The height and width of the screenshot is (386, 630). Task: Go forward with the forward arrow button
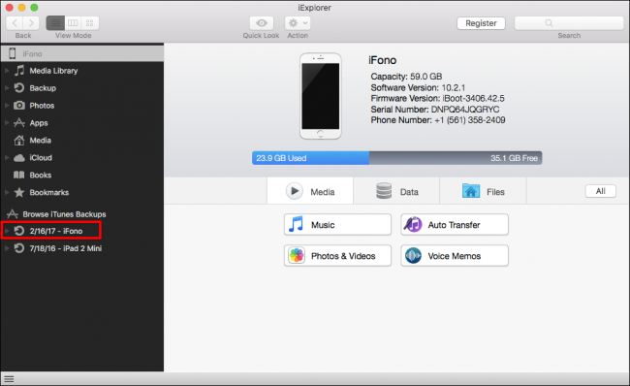pos(31,23)
